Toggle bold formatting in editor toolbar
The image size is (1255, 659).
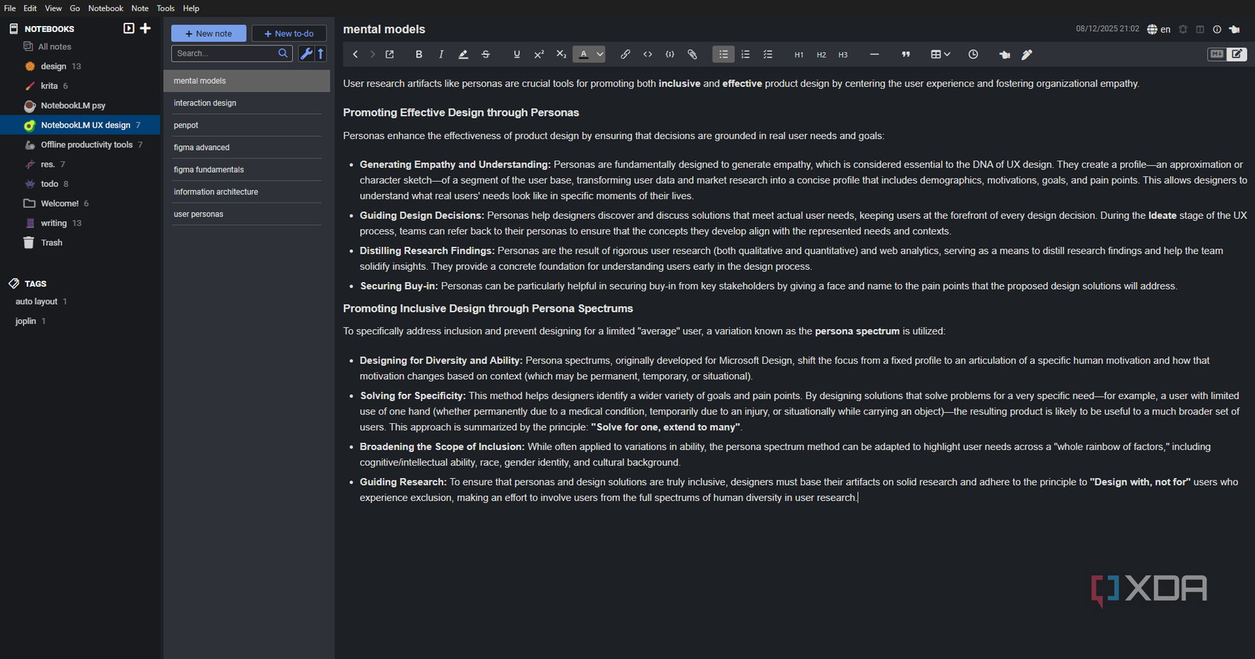(x=418, y=55)
